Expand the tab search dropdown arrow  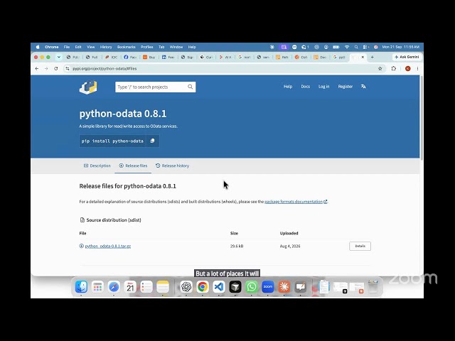pyautogui.click(x=59, y=57)
